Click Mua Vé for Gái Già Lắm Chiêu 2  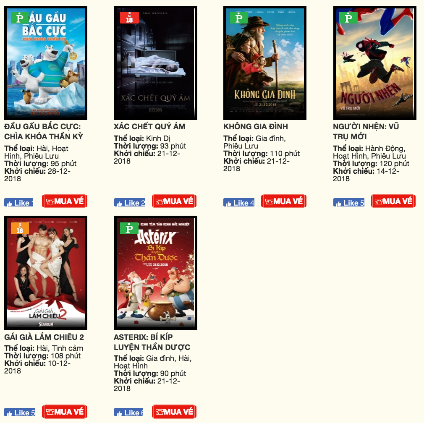click(x=65, y=412)
